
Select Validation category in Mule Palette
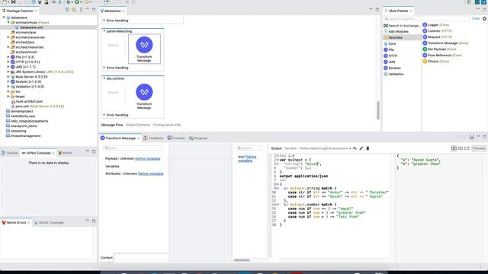point(393,75)
